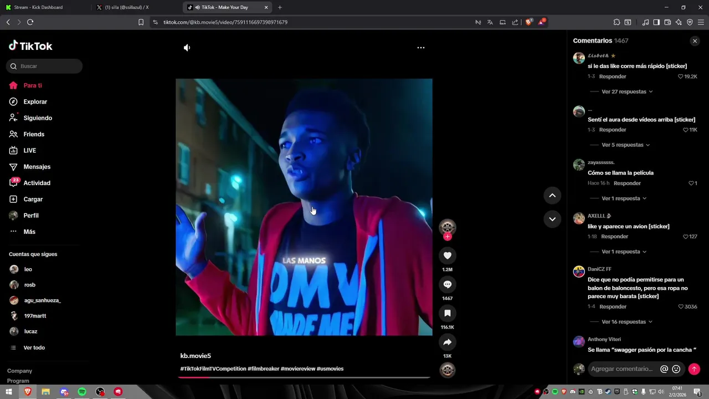
Task: Like DaniCZ FF's comment with 3036 likes
Action: point(681,306)
